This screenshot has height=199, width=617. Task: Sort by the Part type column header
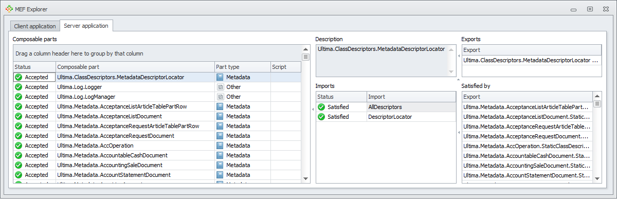(x=242, y=67)
